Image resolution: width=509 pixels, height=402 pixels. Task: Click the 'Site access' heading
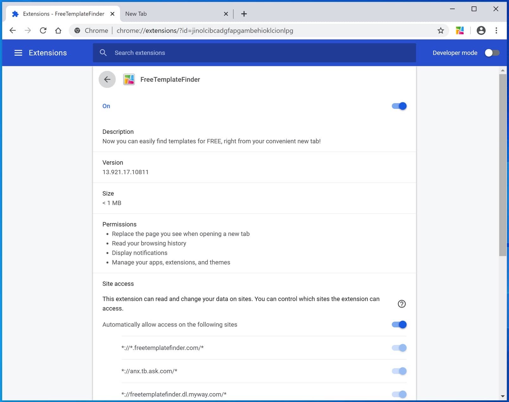(118, 284)
